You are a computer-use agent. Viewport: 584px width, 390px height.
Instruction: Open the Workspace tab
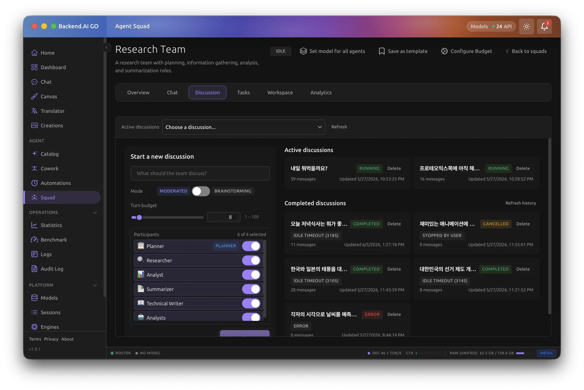[x=280, y=93]
